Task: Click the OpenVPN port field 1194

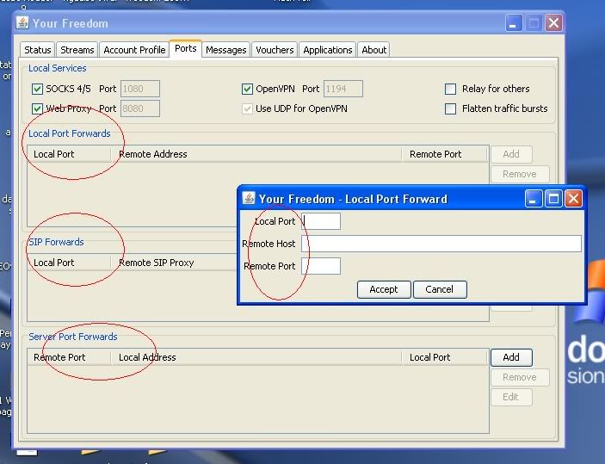Action: coord(343,89)
